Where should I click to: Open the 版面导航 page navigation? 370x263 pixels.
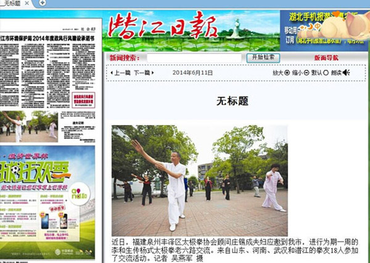click(x=326, y=58)
